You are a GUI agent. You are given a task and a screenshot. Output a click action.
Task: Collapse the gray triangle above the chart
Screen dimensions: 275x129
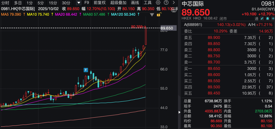(152, 15)
